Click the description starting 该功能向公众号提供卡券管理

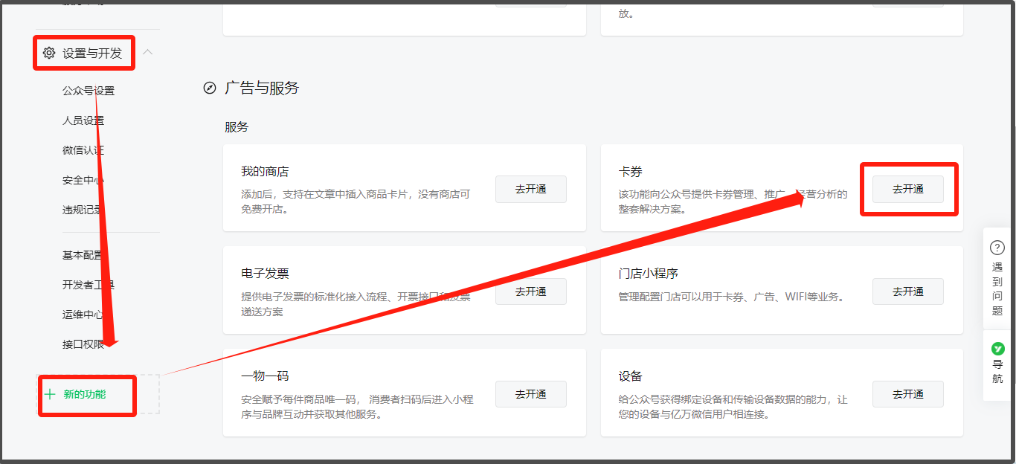[x=733, y=202]
